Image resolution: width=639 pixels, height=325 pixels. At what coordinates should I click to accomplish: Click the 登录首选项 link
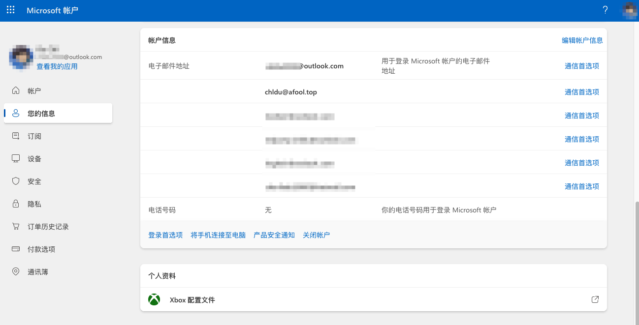point(165,235)
